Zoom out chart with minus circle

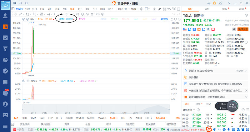176,19
